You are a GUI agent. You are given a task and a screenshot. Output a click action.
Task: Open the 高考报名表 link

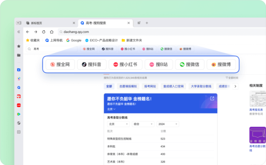point(256,110)
